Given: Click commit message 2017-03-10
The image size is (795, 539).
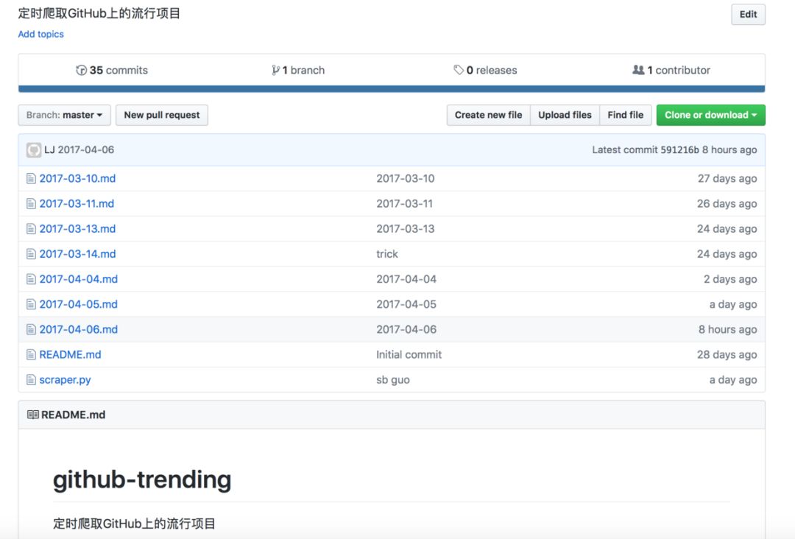Looking at the screenshot, I should 405,178.
